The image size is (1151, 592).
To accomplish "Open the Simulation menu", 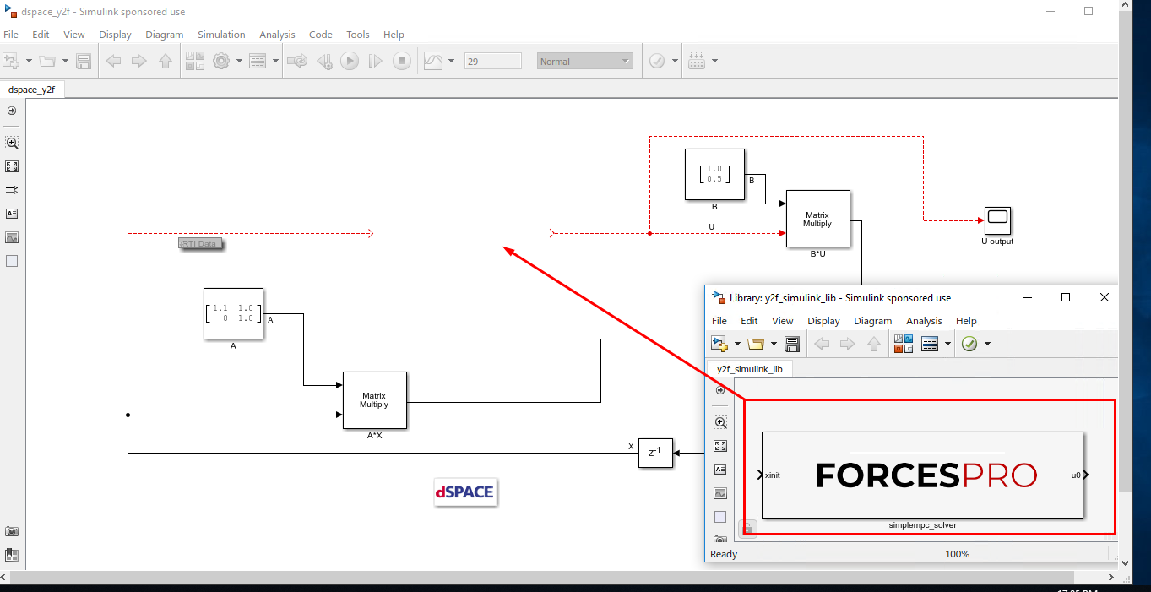I will point(221,35).
